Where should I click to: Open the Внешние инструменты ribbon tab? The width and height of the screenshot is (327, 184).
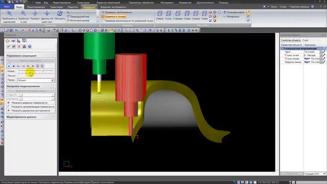point(113,7)
